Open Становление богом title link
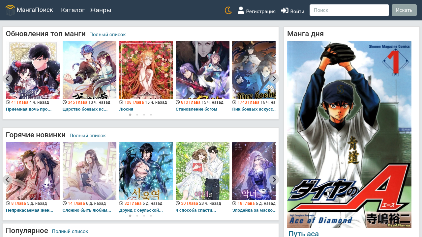The height and width of the screenshot is (237, 422). tap(196, 109)
